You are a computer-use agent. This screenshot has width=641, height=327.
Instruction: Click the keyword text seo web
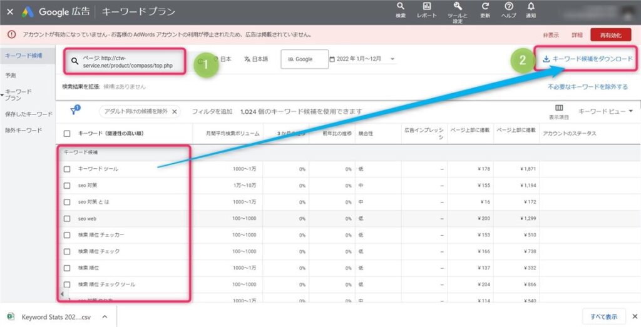86,218
